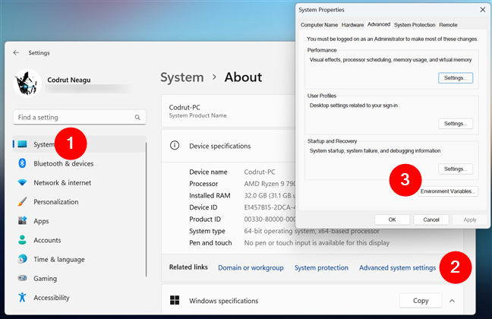Open Environment Variables dialog
This screenshot has height=319, width=492.
tap(448, 191)
